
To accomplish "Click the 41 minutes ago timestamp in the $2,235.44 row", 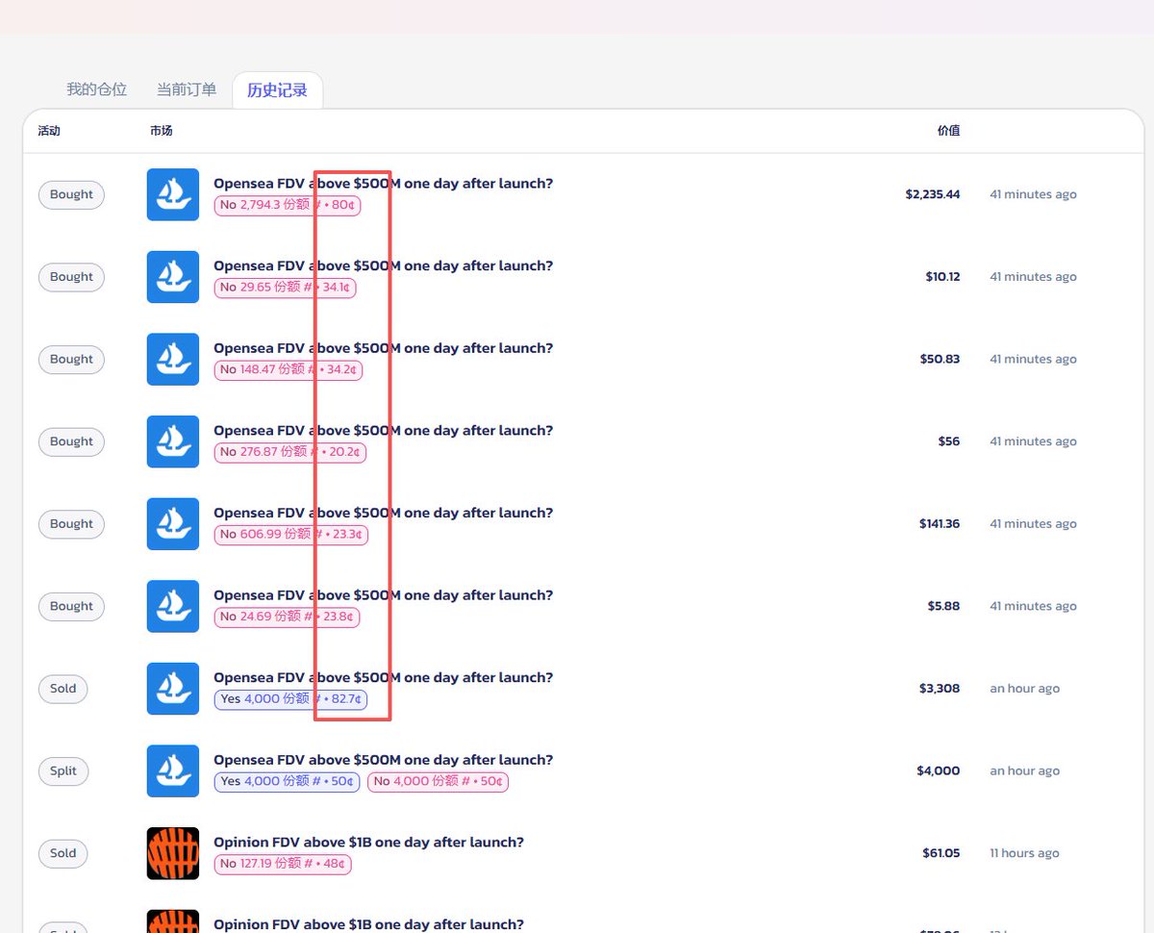I will pos(1033,194).
